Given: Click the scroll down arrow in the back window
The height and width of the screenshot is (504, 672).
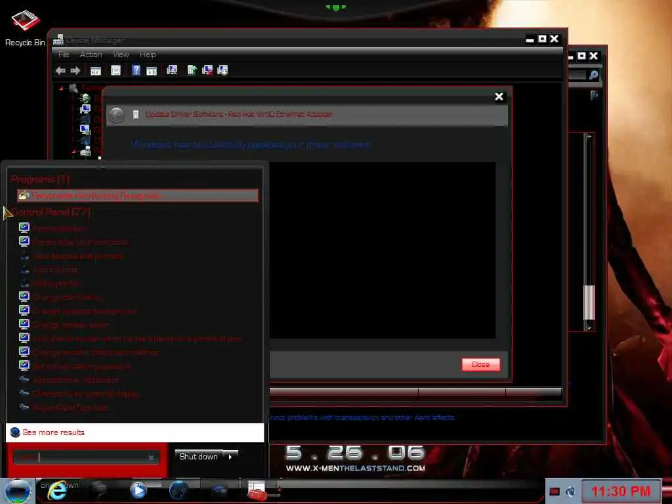Looking at the screenshot, I should pos(589,327).
